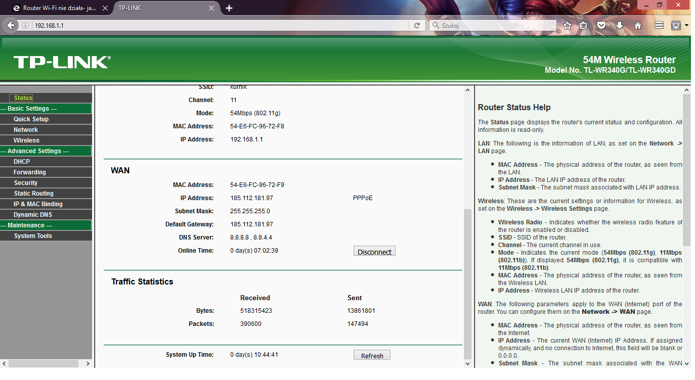Screen dimensions: 695x380
Task: Open the Forwarding menu
Action: coord(30,172)
